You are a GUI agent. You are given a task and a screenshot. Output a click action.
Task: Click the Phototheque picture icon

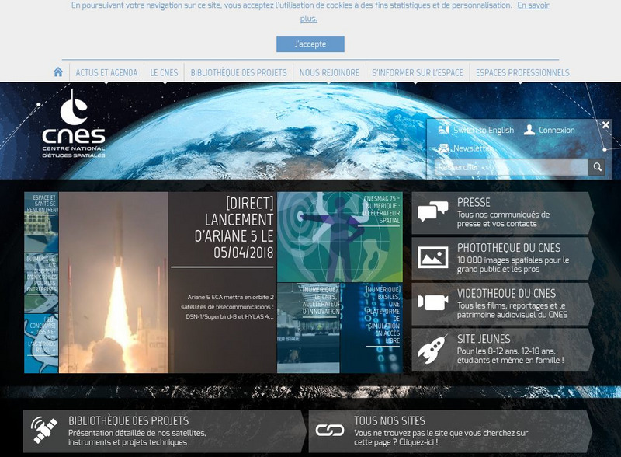point(433,257)
